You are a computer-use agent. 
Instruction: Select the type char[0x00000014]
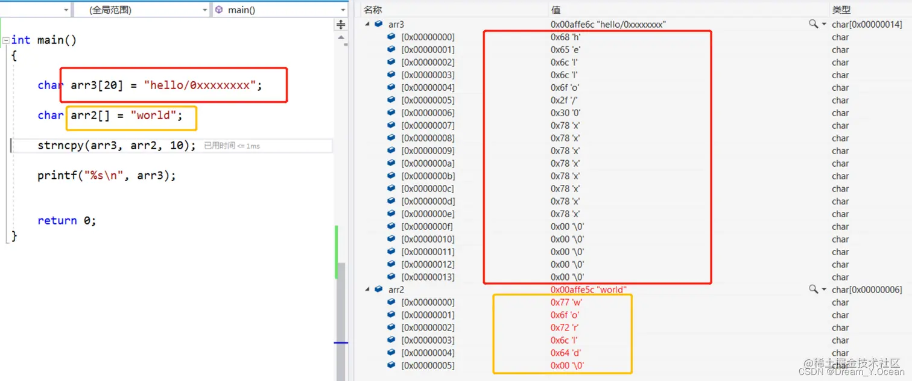(867, 24)
